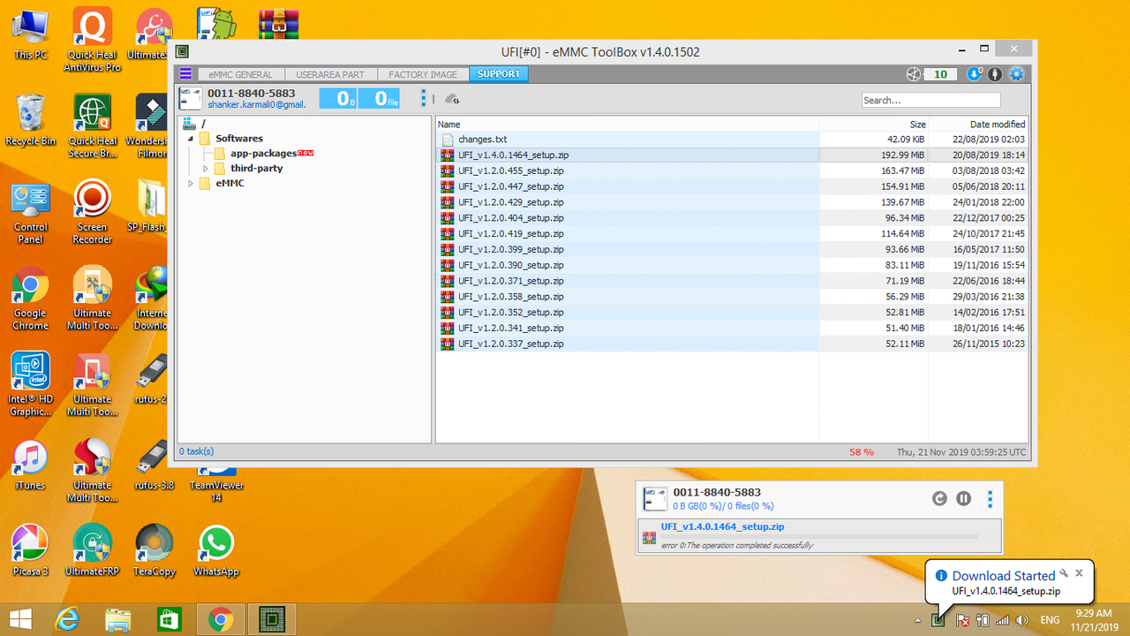Image resolution: width=1130 pixels, height=636 pixels.
Task: Open settings gear icon in eMMC ToolBox
Action: click(1016, 74)
